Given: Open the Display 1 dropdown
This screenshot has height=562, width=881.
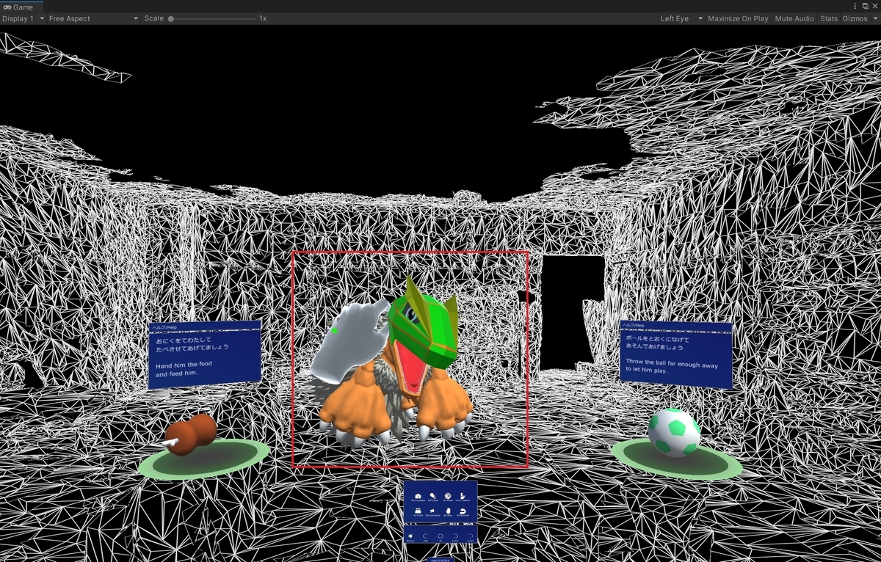Looking at the screenshot, I should click(23, 18).
